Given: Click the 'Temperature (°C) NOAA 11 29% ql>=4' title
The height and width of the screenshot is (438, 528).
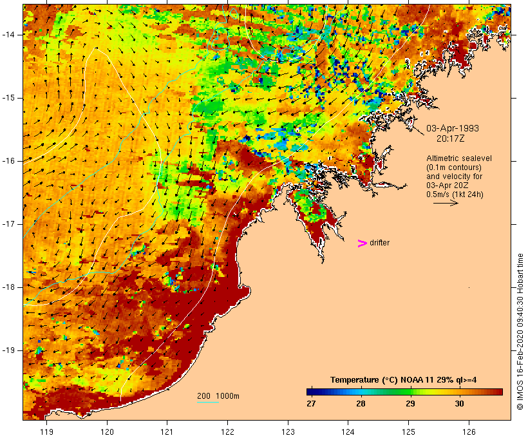Looking at the screenshot, I should [x=404, y=380].
